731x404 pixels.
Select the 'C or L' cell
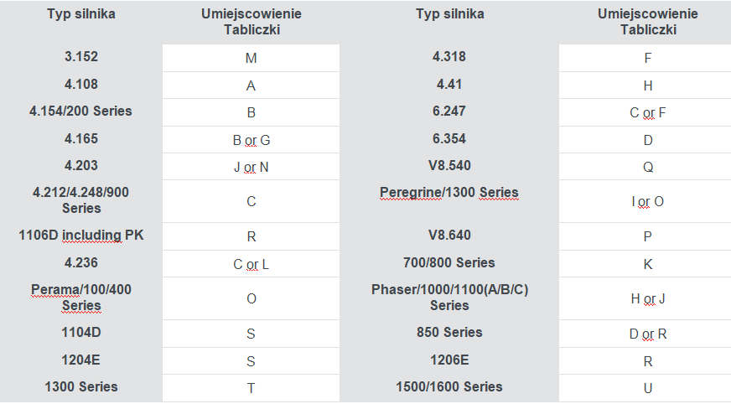[251, 264]
